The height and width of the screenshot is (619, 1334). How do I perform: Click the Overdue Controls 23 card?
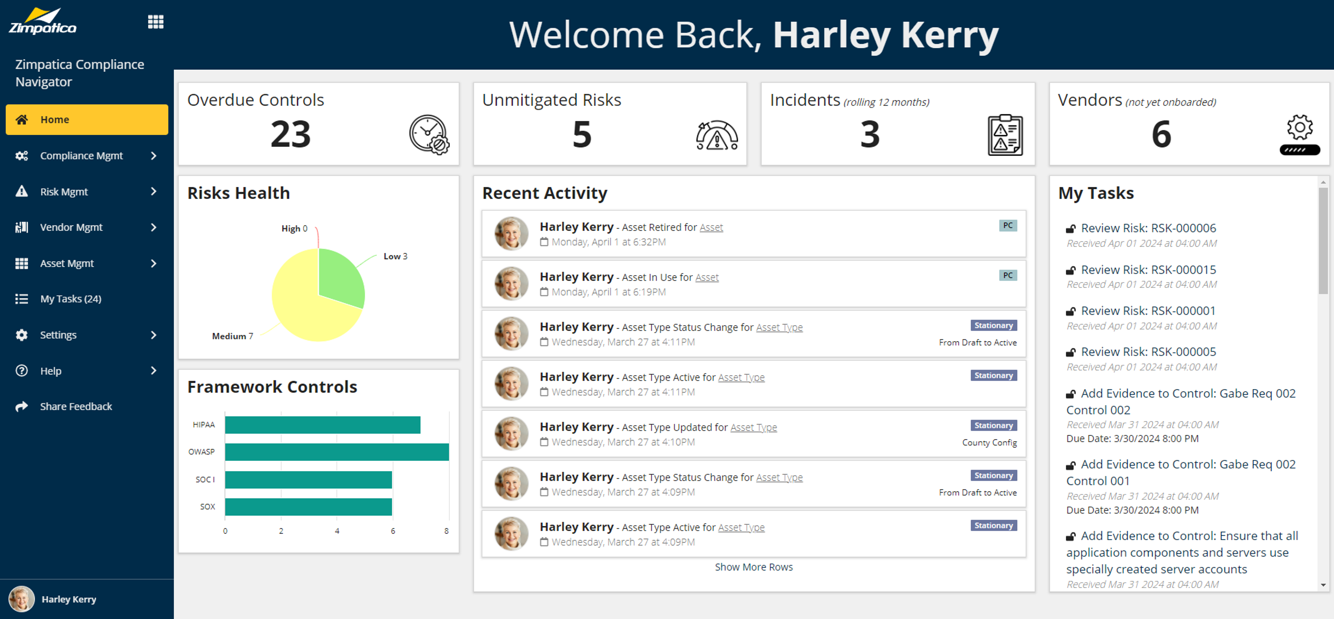(319, 124)
